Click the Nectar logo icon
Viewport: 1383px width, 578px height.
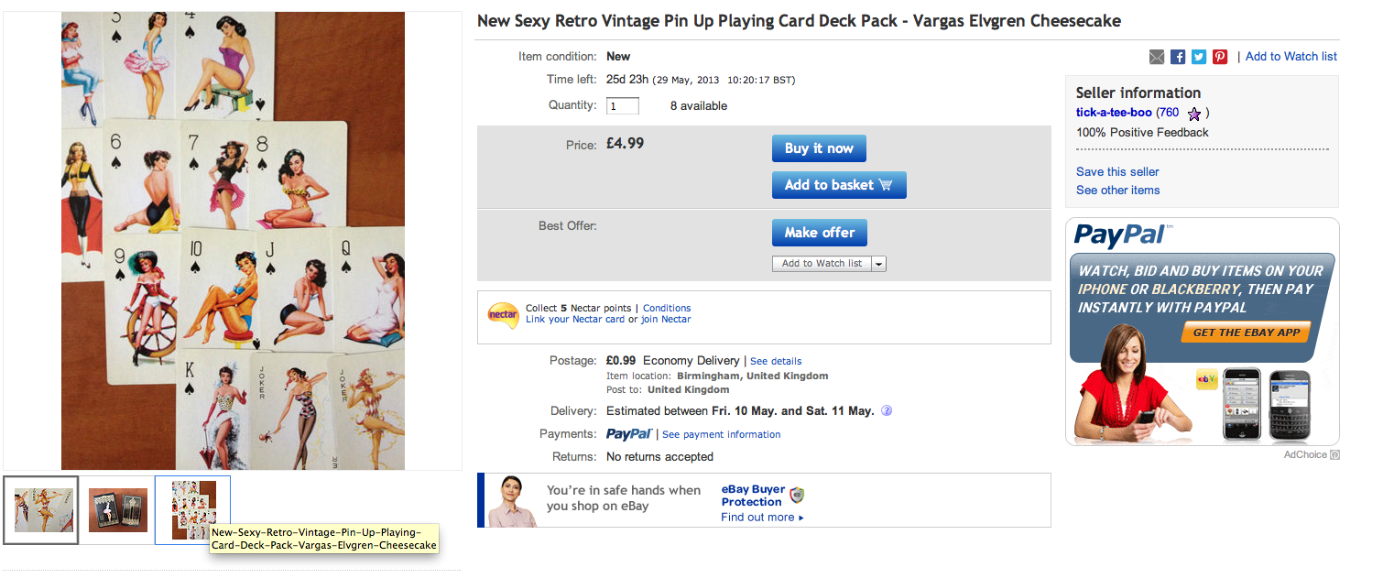tap(503, 314)
